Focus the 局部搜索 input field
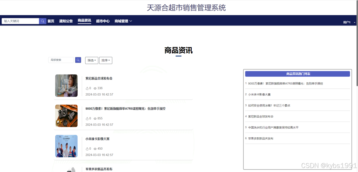358x172 pixels. [61, 60]
